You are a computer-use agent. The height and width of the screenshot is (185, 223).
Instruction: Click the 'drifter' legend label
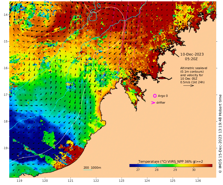click(161, 103)
